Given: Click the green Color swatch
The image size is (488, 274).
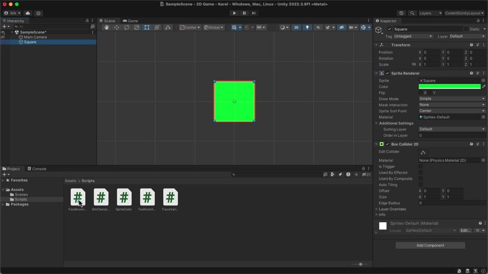Looking at the screenshot, I should (449, 87).
